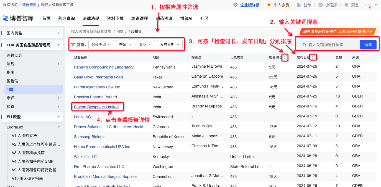Open Samsung Biologic report
The width and height of the screenshot is (381, 187).
[90, 137]
